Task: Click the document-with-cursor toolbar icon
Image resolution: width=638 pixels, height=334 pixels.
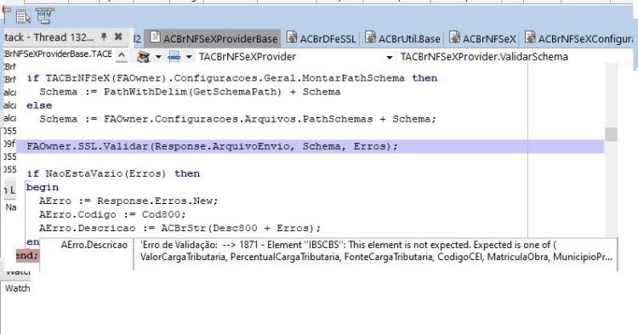Action: pyautogui.click(x=23, y=16)
